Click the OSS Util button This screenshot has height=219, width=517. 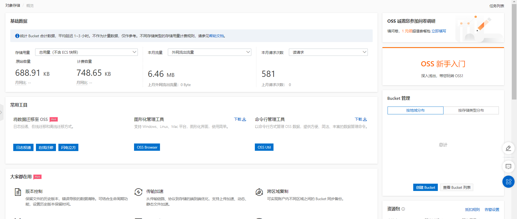point(264,147)
